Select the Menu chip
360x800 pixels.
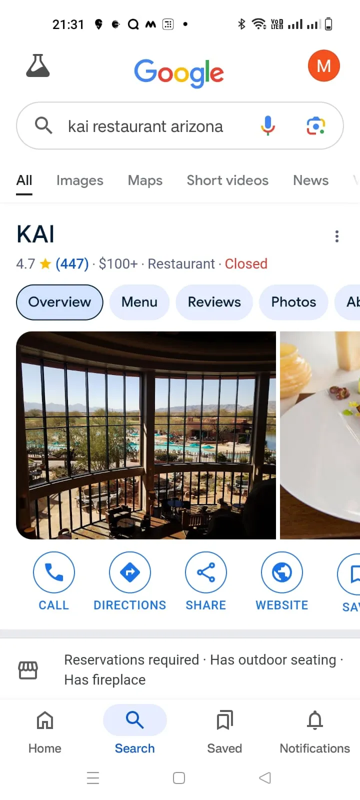pyautogui.click(x=139, y=302)
